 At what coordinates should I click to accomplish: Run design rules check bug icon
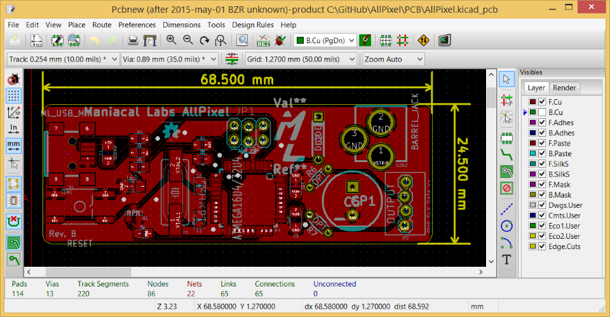[280, 41]
